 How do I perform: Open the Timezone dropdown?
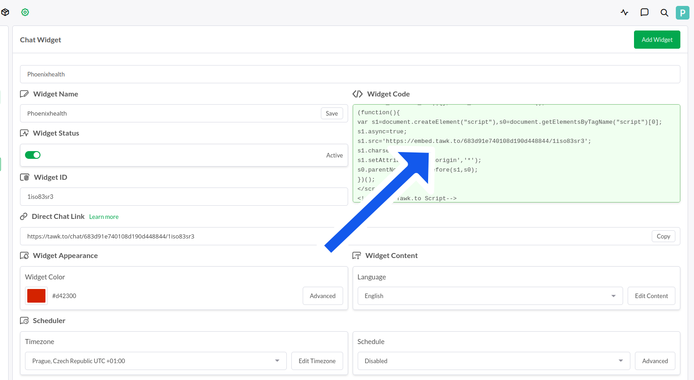[155, 361]
